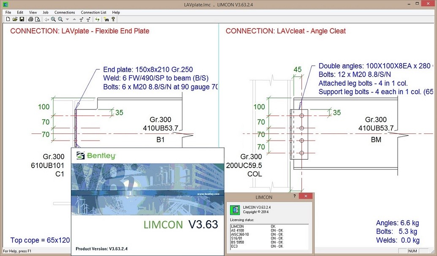Image resolution: width=437 pixels, height=256 pixels.
Task: Open a file using the folder toolbar icon
Action: click(x=15, y=19)
